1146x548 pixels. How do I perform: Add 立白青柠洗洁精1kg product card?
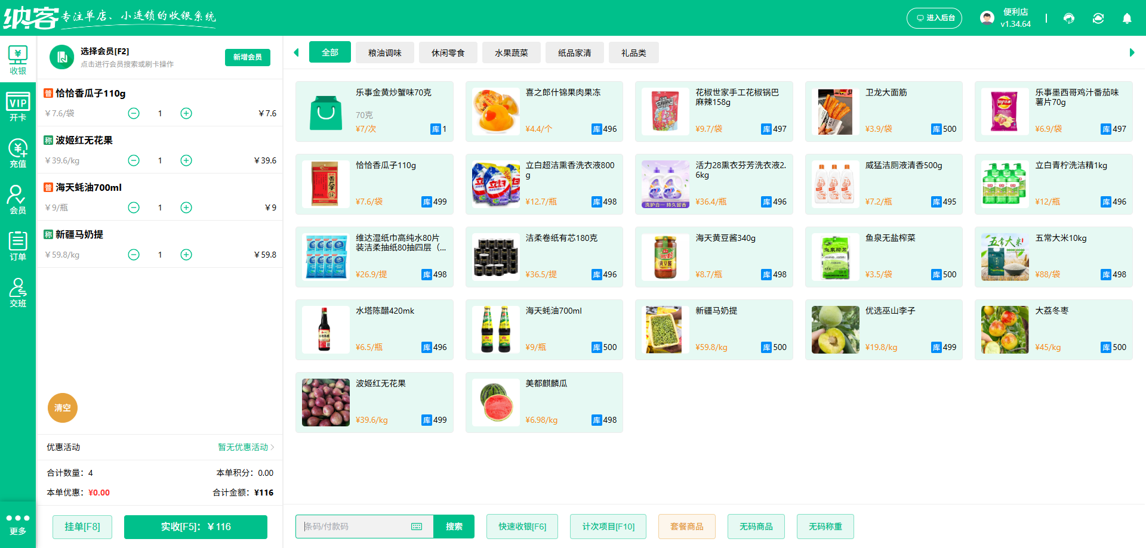point(1053,184)
